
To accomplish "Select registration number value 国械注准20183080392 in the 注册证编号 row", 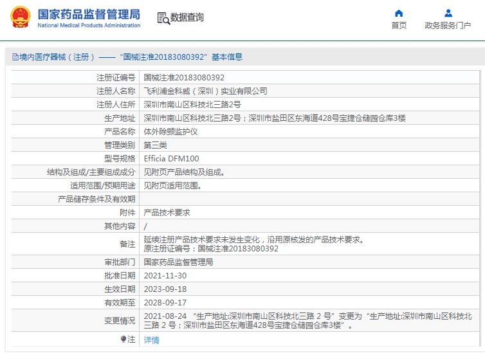I will [x=184, y=78].
